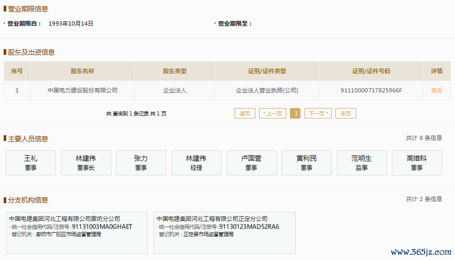
Task: Click the 股东类型 column header
Action: coord(174,71)
